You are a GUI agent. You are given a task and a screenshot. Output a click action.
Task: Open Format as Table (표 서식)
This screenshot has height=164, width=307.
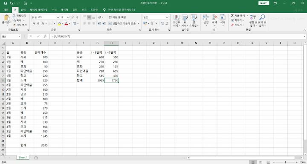coord(185,20)
